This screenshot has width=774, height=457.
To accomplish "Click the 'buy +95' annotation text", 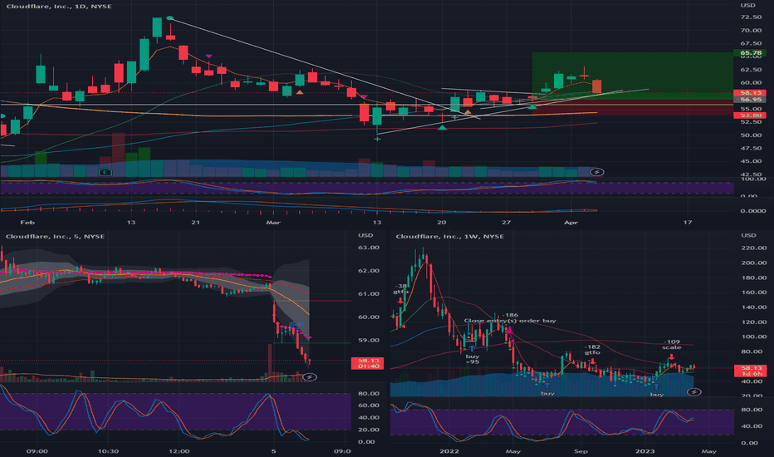I will pyautogui.click(x=473, y=359).
